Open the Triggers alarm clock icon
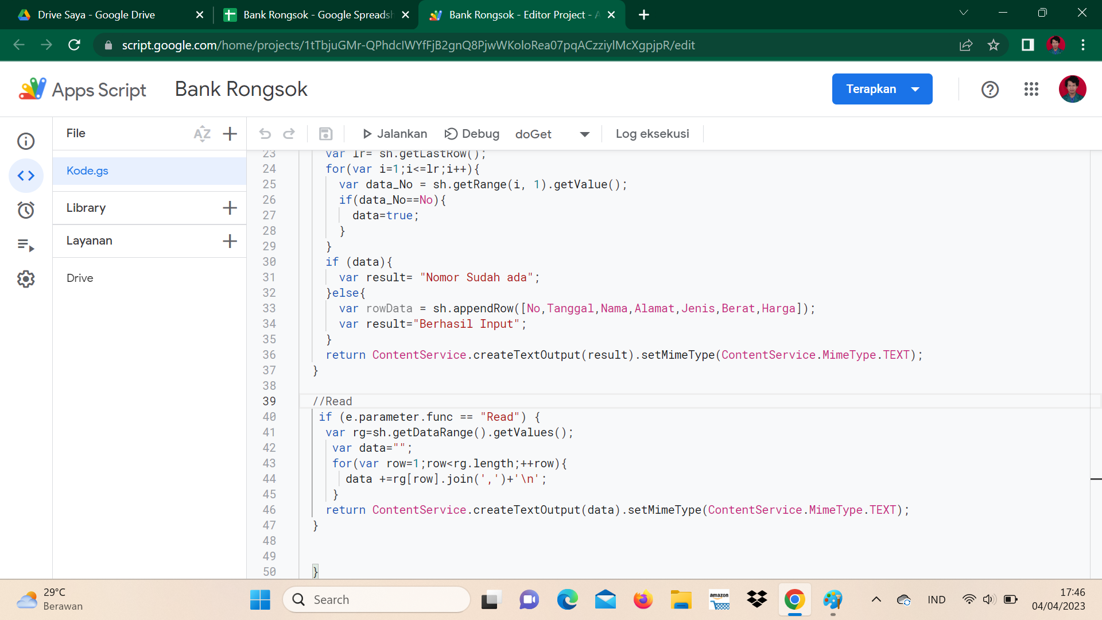Image resolution: width=1102 pixels, height=620 pixels. point(26,210)
